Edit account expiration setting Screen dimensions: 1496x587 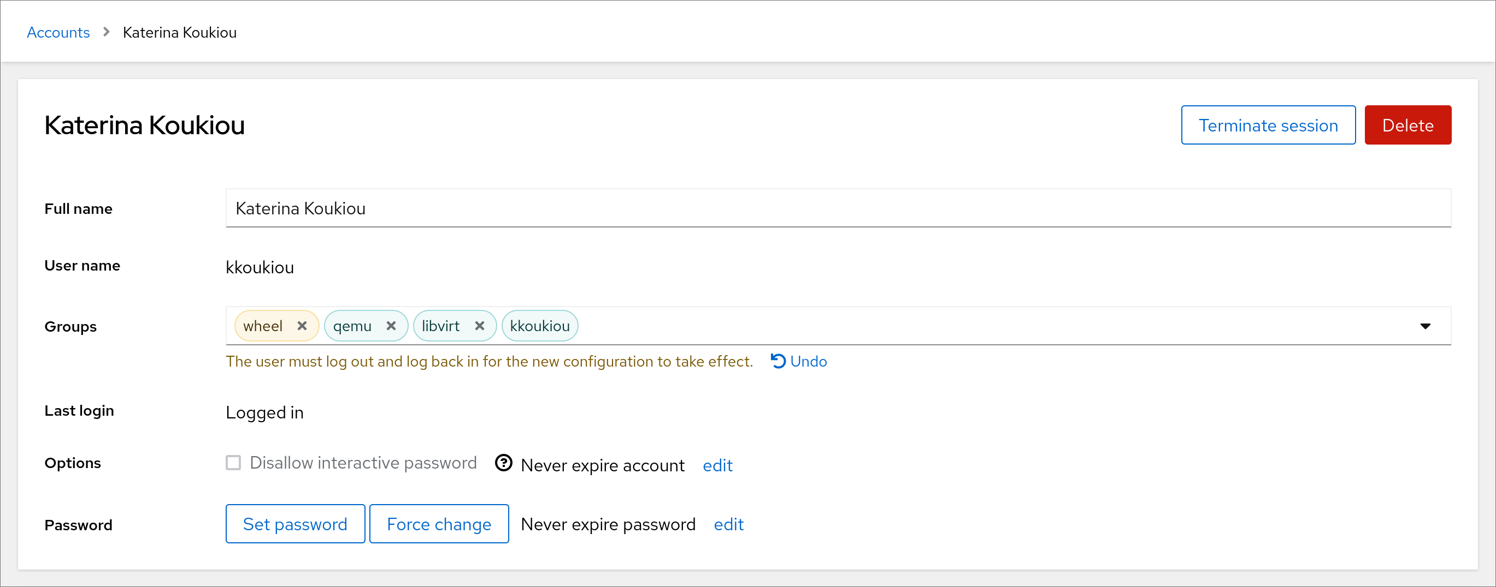(717, 465)
